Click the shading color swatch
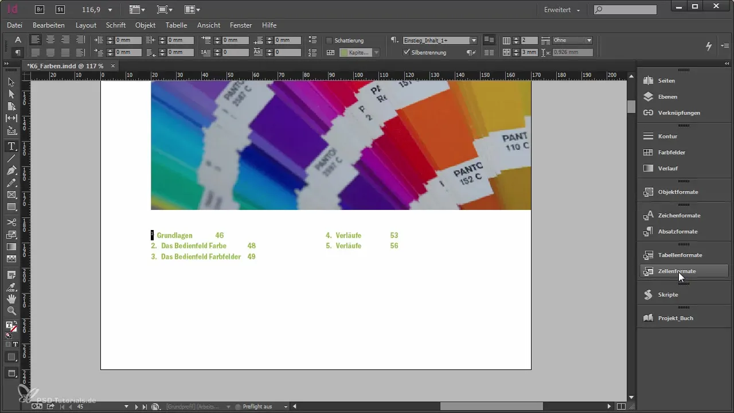Screen dimensions: 734x413 [x=344, y=52]
